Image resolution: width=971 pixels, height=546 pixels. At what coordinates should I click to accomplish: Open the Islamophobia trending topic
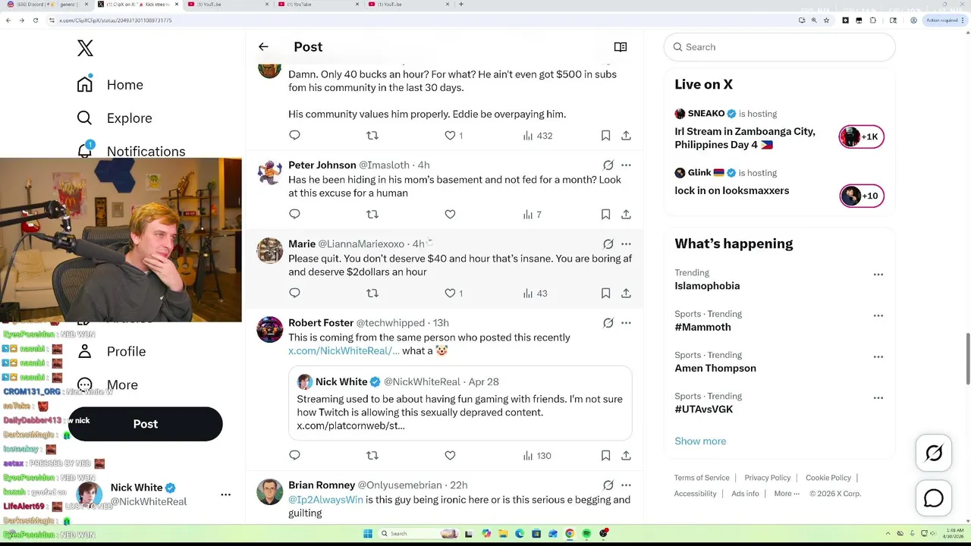(707, 286)
